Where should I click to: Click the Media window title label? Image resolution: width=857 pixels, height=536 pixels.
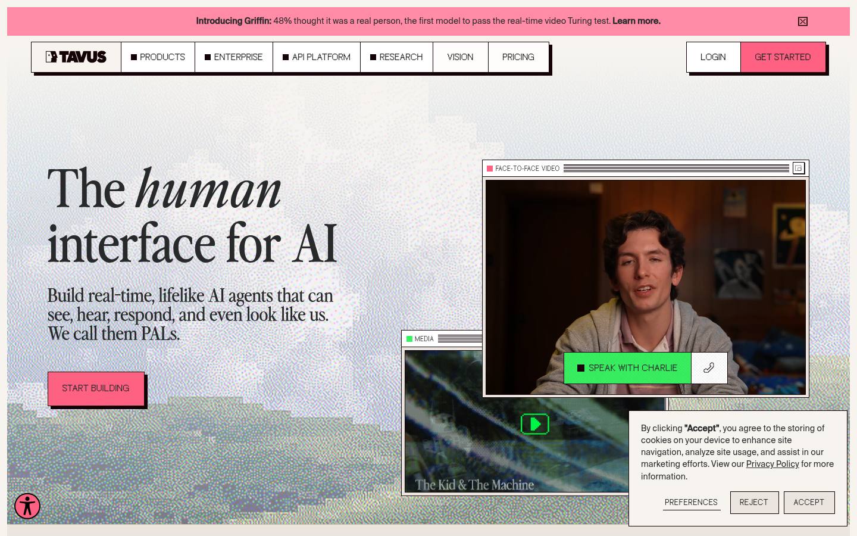424,339
